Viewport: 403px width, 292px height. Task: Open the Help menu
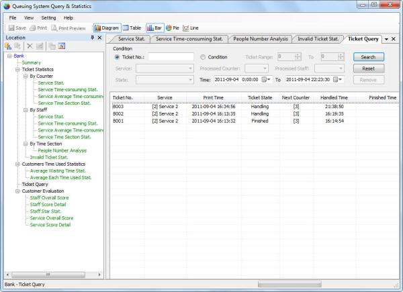pos(69,18)
